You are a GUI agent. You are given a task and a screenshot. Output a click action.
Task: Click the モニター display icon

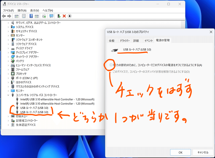(13, 91)
